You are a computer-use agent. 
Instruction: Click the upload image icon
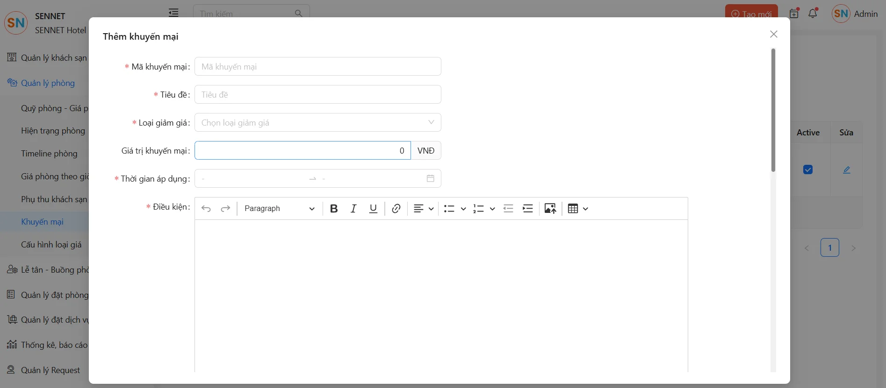click(x=550, y=209)
